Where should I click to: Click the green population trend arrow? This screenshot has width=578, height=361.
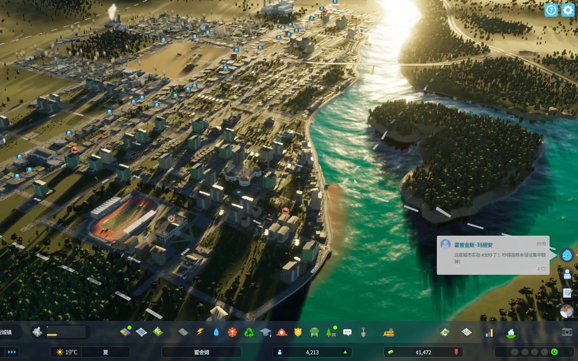345,352
